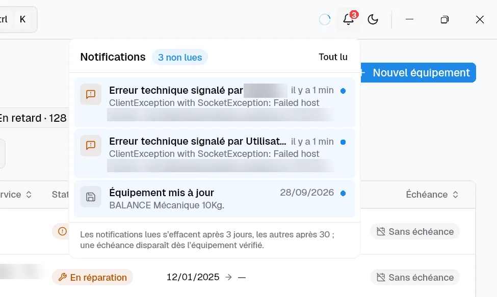Click Sans échéance badge in upper row
Image resolution: width=497 pixels, height=297 pixels.
414,231
